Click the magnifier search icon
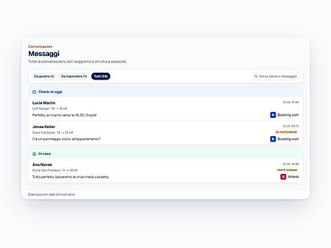Viewport: 331px width, 248px height. point(255,76)
